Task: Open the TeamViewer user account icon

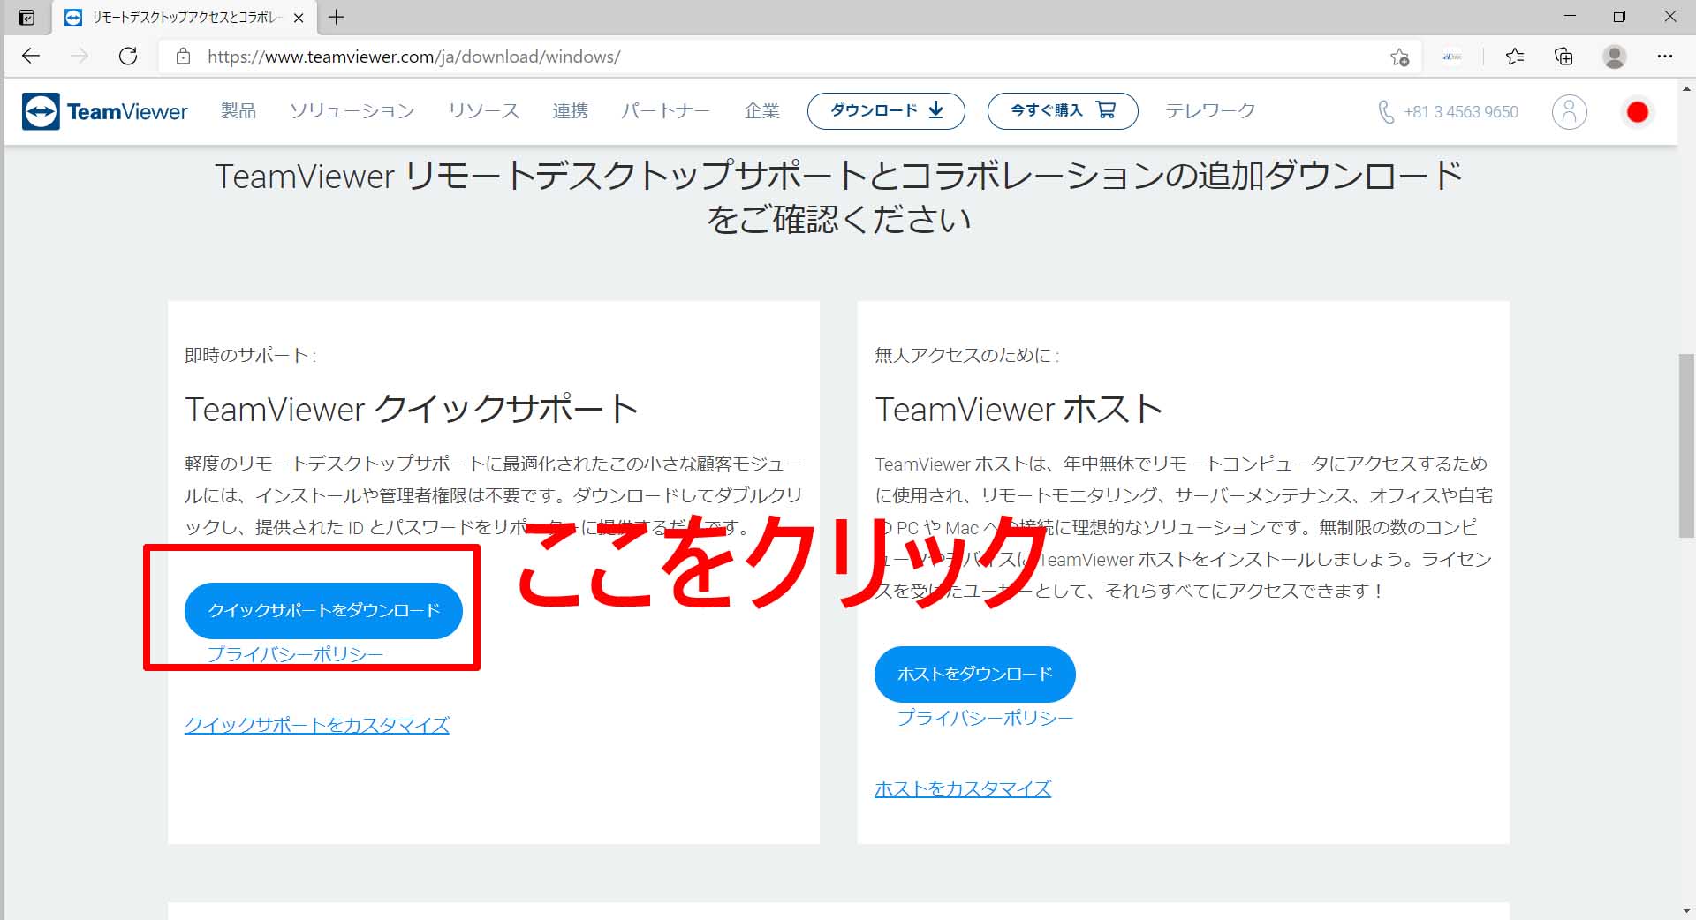Action: 1569,112
